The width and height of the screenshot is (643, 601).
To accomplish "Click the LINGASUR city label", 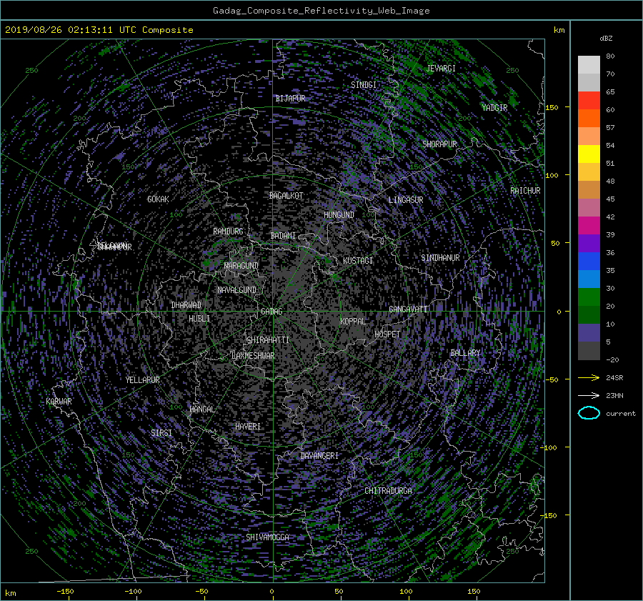I will coord(406,200).
